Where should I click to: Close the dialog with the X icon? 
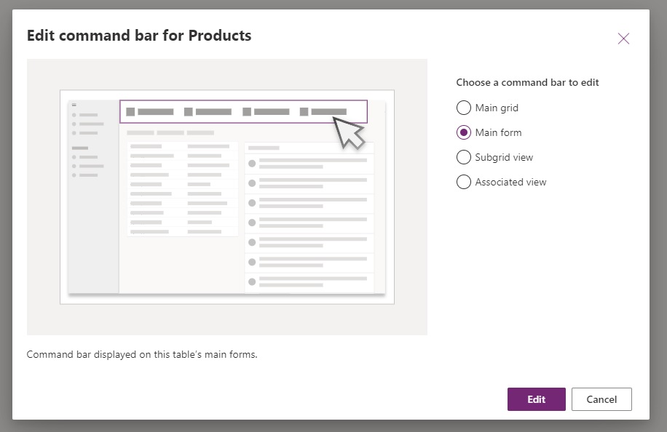tap(623, 39)
